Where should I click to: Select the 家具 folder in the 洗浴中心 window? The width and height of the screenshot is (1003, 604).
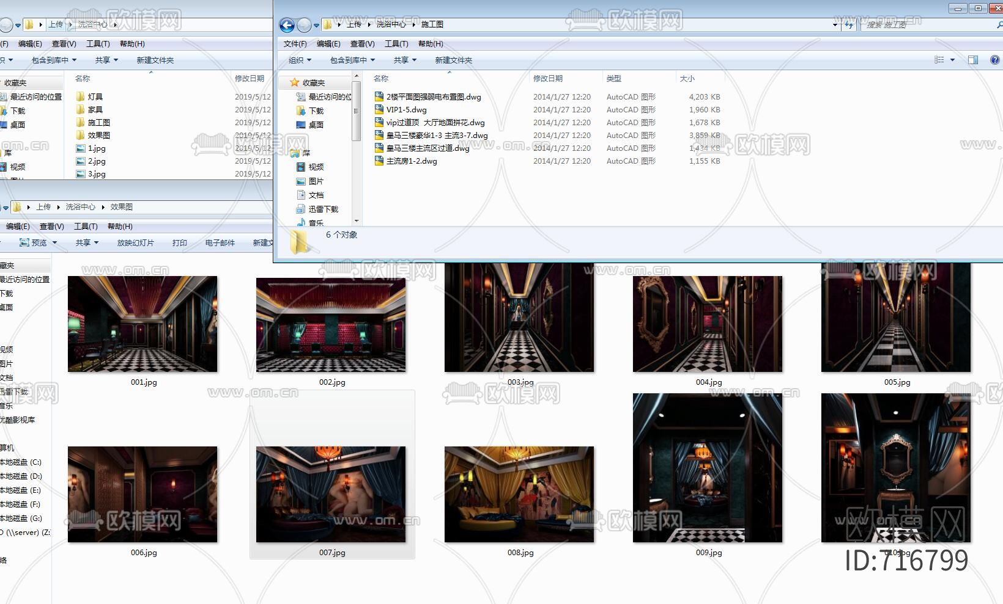[x=89, y=109]
